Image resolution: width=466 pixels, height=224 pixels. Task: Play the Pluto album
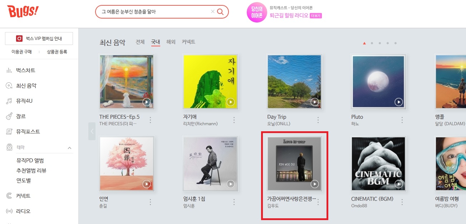(398, 102)
